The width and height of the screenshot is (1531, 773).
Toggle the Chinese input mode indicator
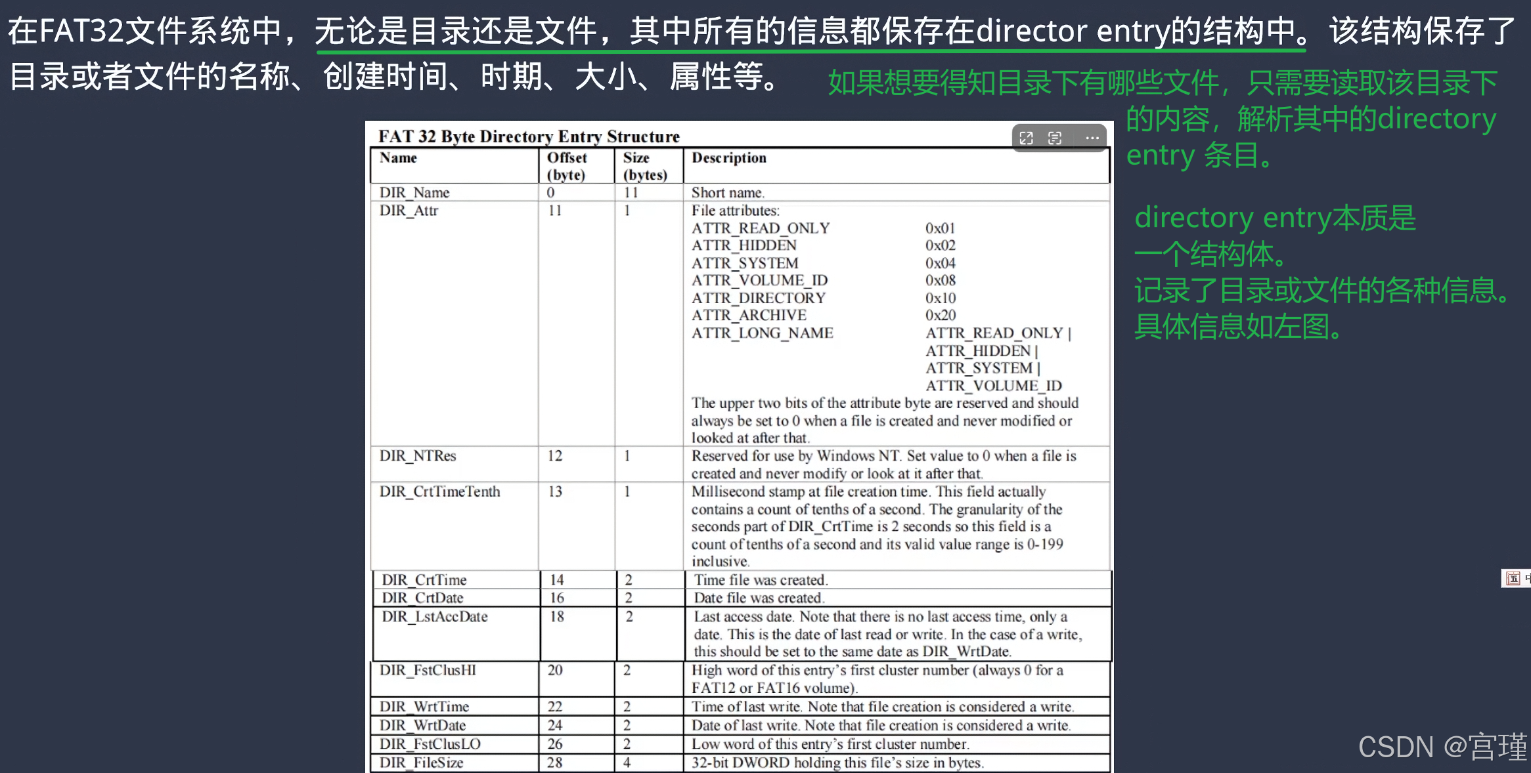pyautogui.click(x=1527, y=578)
